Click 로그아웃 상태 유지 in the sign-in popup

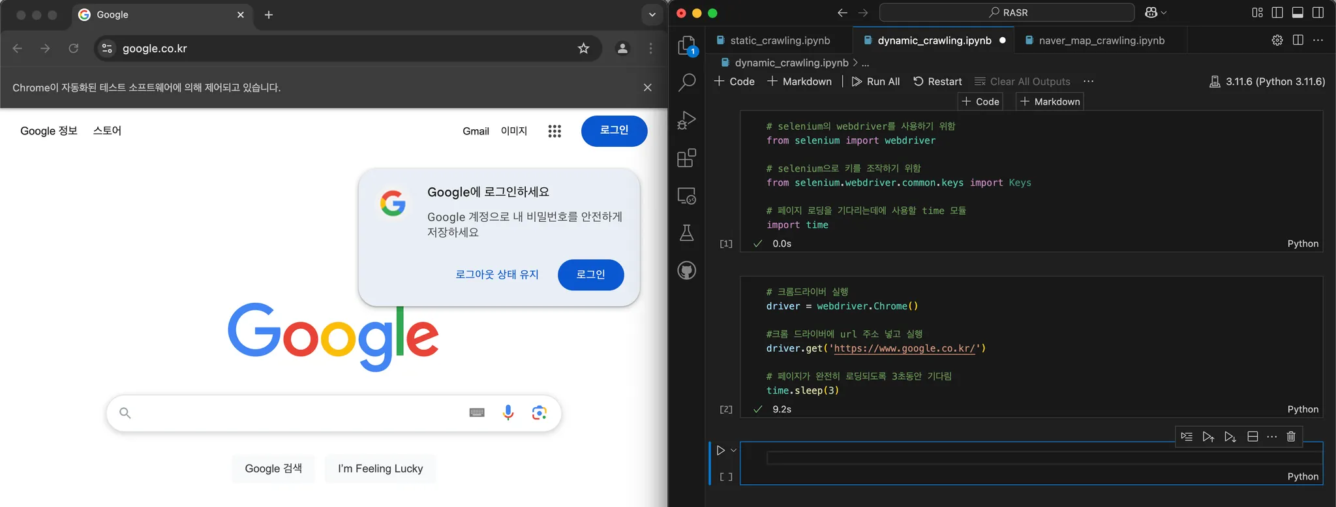pyautogui.click(x=497, y=275)
